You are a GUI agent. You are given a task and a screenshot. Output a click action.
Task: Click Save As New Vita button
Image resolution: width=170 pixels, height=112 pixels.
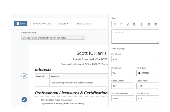pyautogui.click(x=42, y=24)
